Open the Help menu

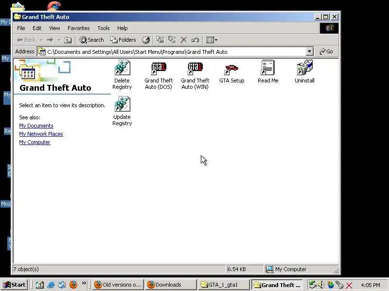pos(123,28)
